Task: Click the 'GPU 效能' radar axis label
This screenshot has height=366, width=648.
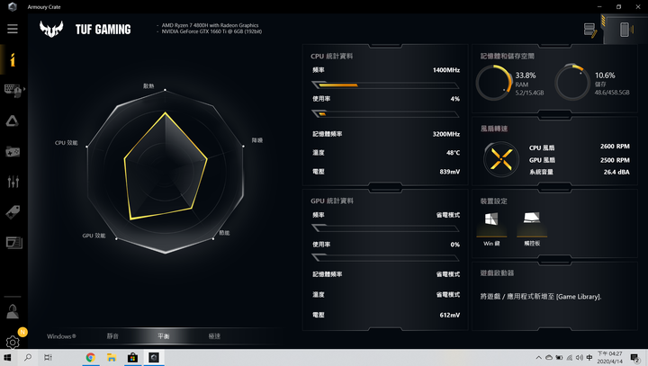Action: (94, 236)
